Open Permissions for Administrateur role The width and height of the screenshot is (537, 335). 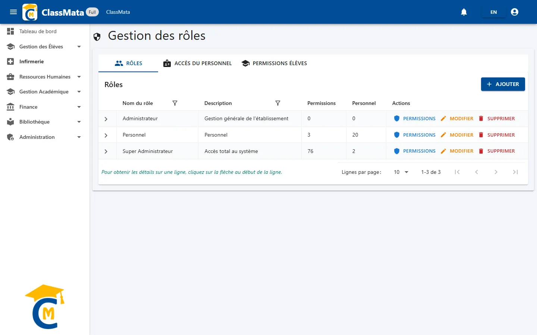415,118
